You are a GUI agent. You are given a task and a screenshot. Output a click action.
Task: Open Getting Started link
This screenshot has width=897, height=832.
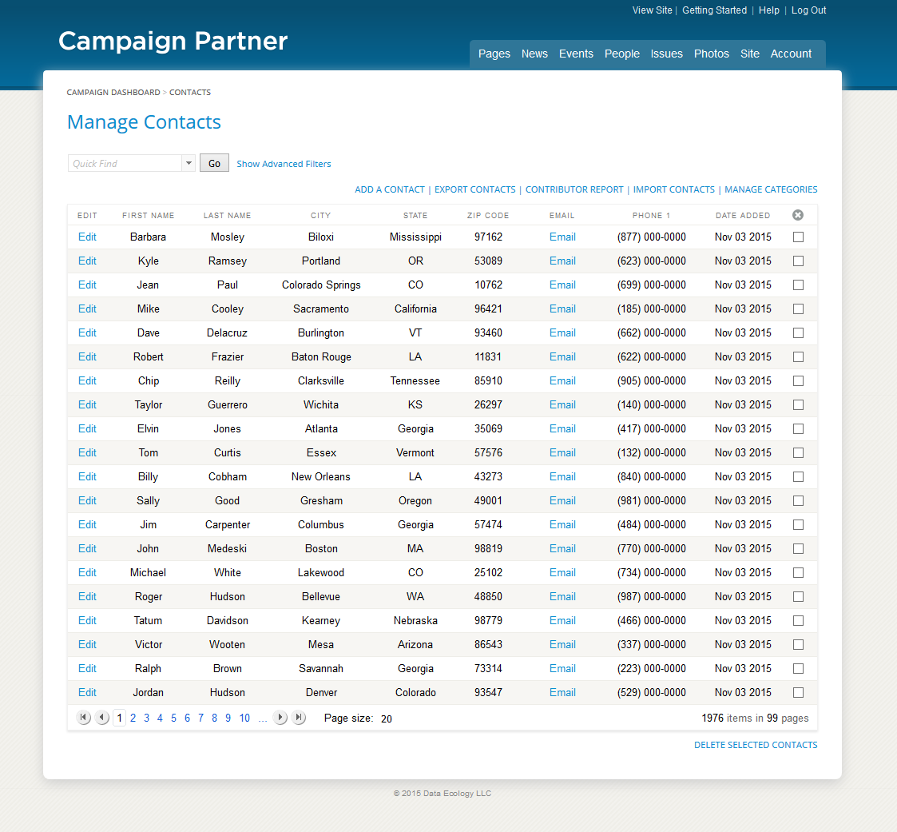pyautogui.click(x=715, y=10)
